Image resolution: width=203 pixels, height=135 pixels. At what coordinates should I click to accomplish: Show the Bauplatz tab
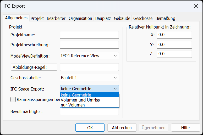pyautogui.click(x=103, y=18)
